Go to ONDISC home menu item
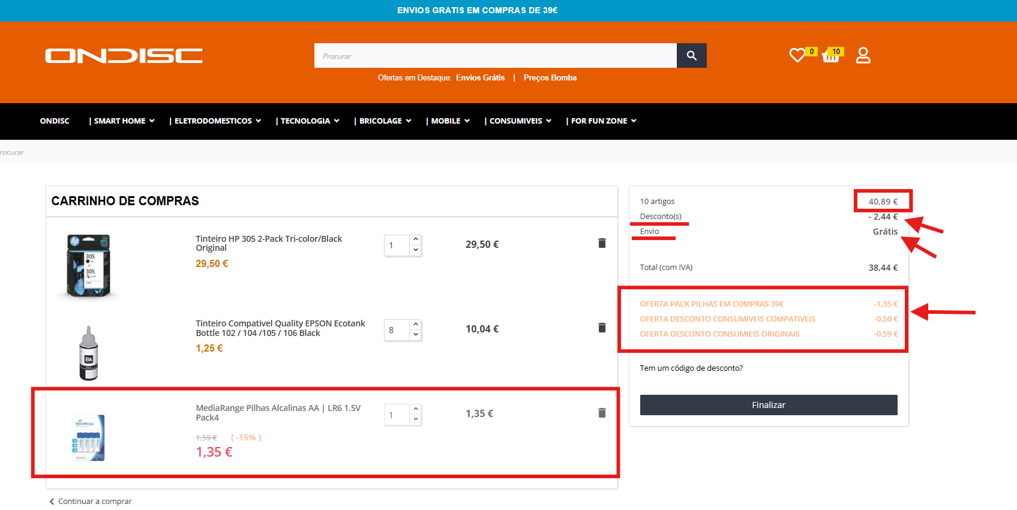The image size is (1017, 510). 55,121
